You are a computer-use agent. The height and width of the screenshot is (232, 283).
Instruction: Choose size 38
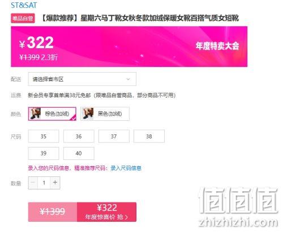coord(149,136)
